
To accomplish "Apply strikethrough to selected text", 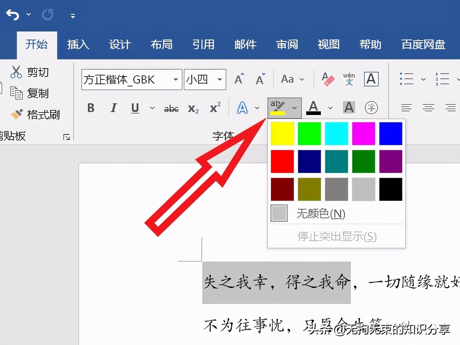I will click(171, 108).
